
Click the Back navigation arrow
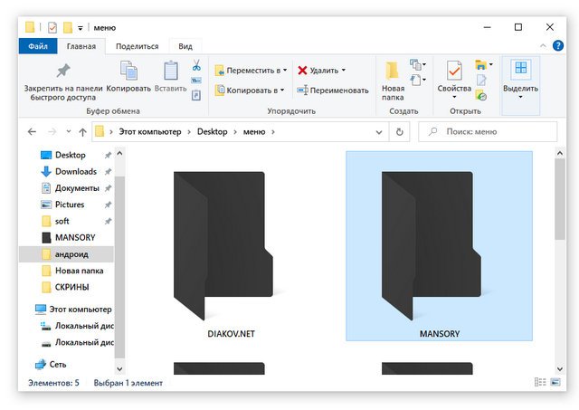[x=33, y=132]
